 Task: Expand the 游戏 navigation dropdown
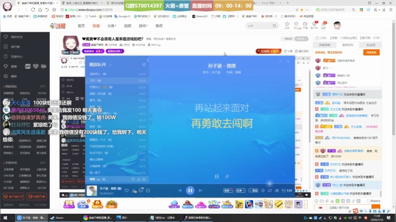(x=143, y=26)
